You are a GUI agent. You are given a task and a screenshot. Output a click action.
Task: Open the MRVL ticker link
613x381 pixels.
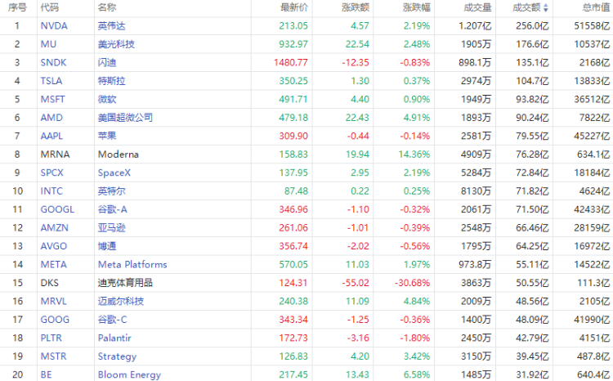pos(54,302)
